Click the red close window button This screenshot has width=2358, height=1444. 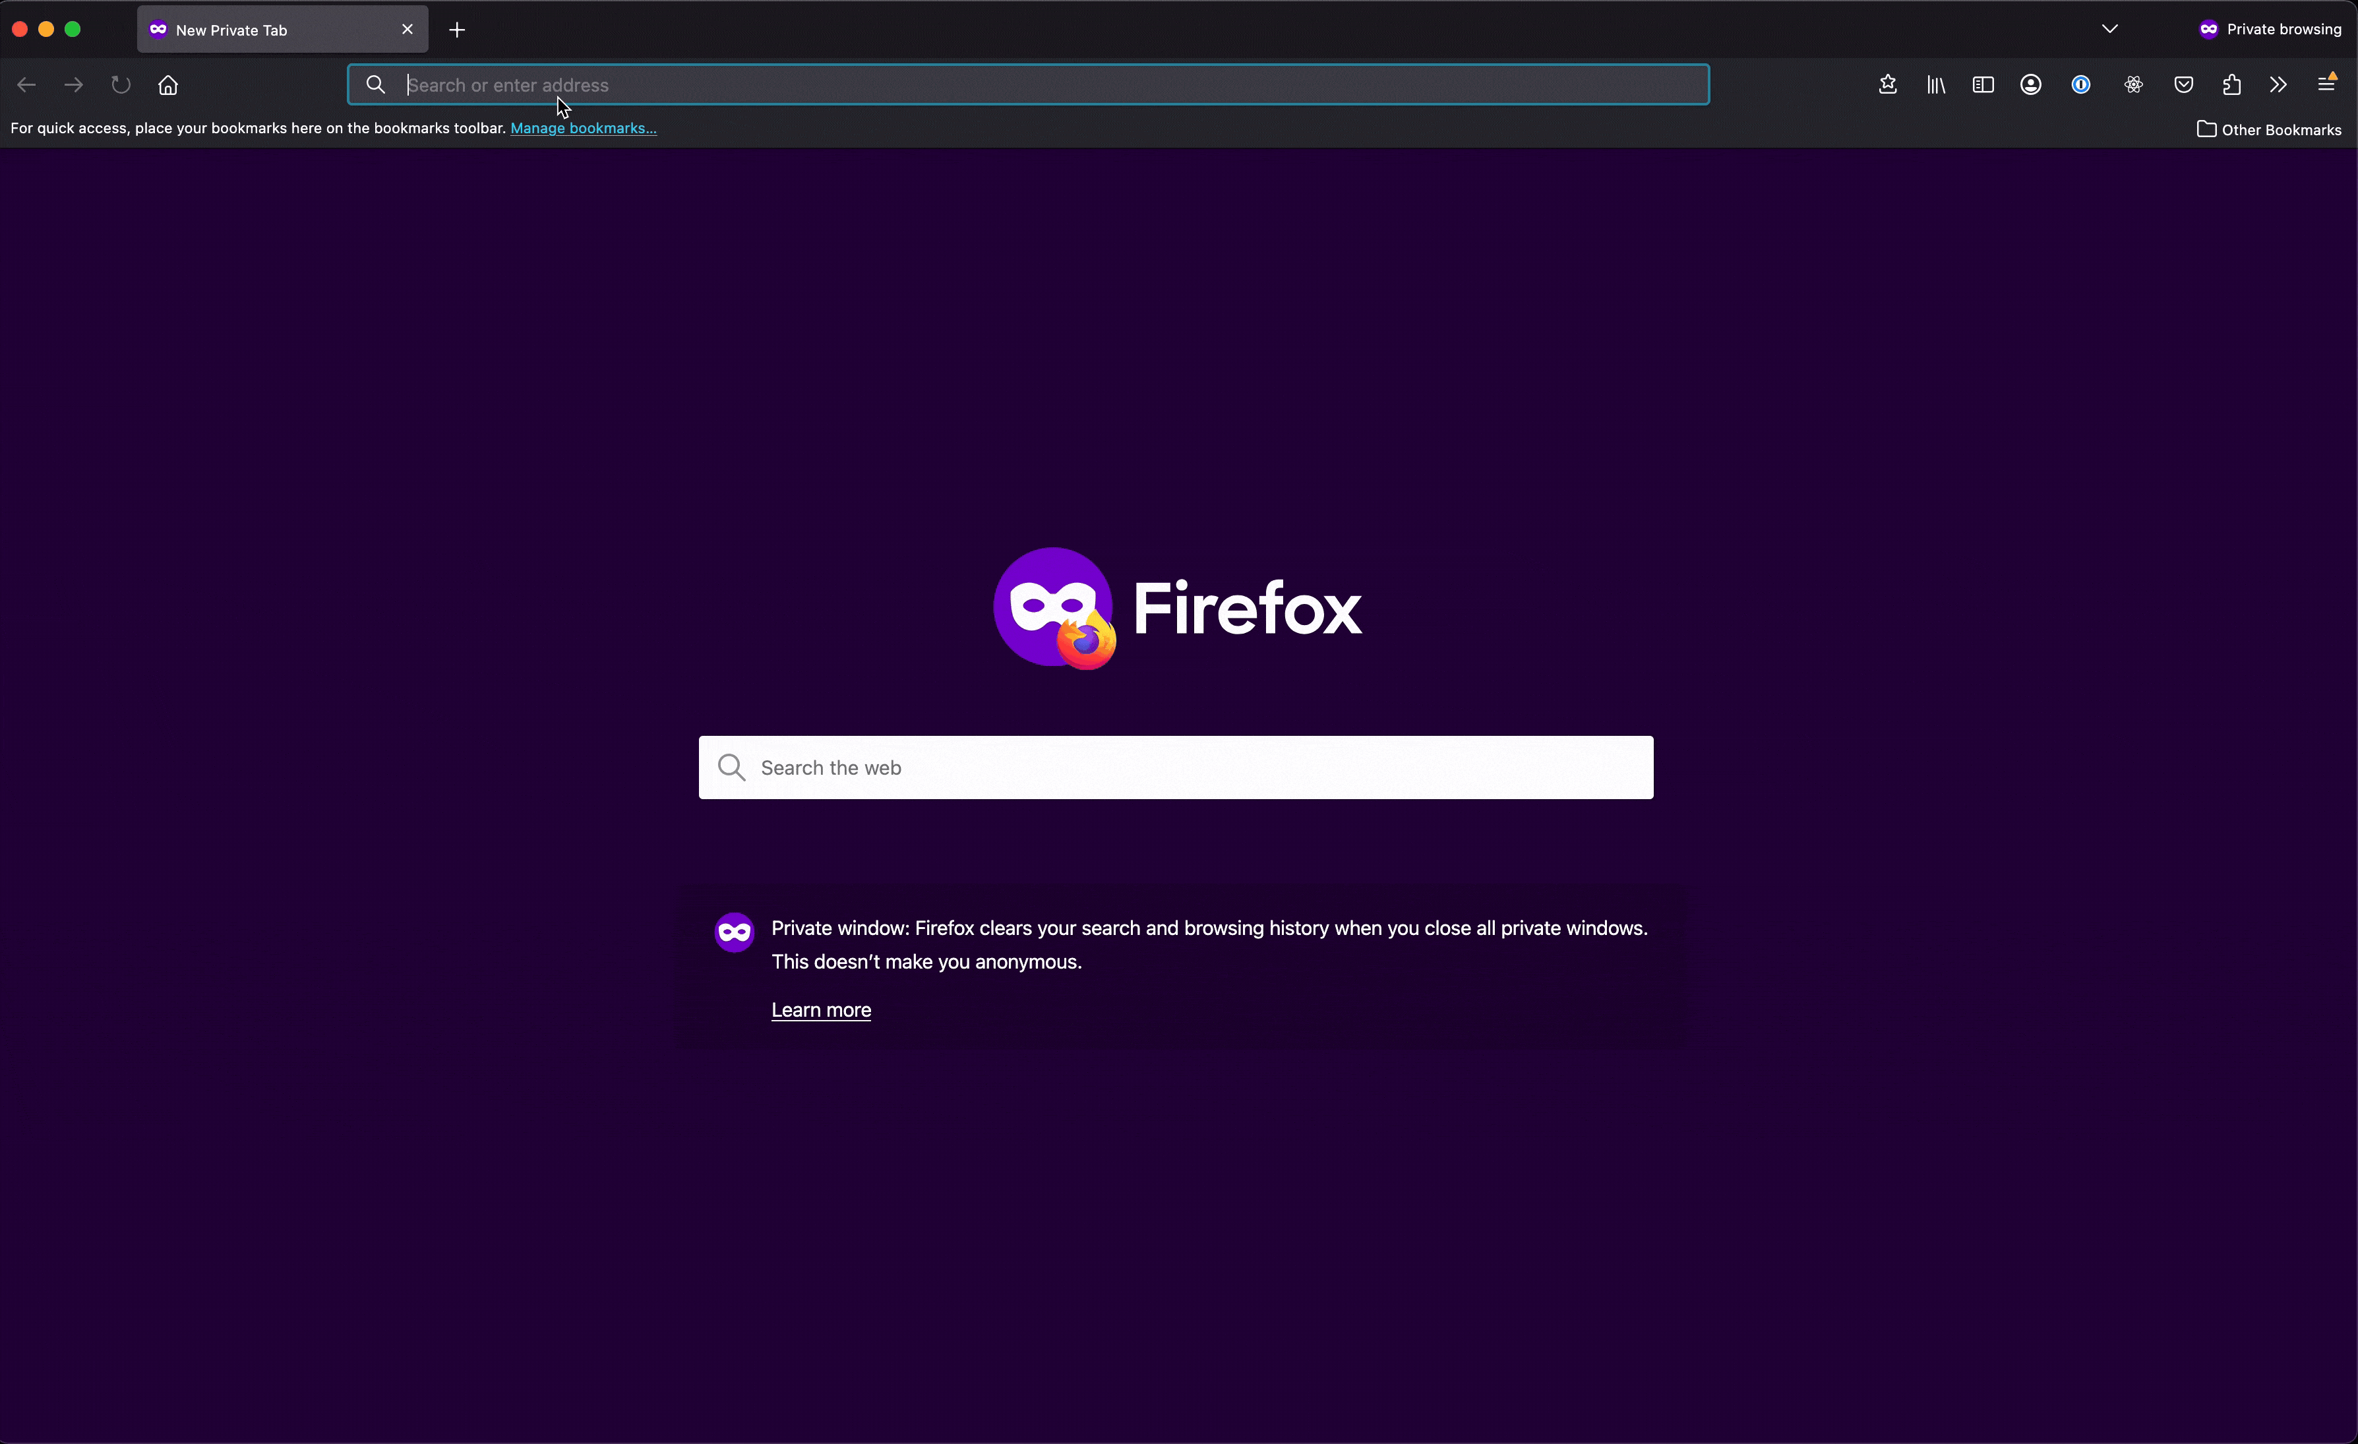click(19, 30)
